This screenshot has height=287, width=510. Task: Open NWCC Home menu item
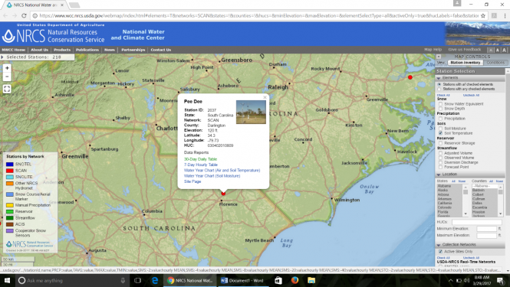[14, 50]
